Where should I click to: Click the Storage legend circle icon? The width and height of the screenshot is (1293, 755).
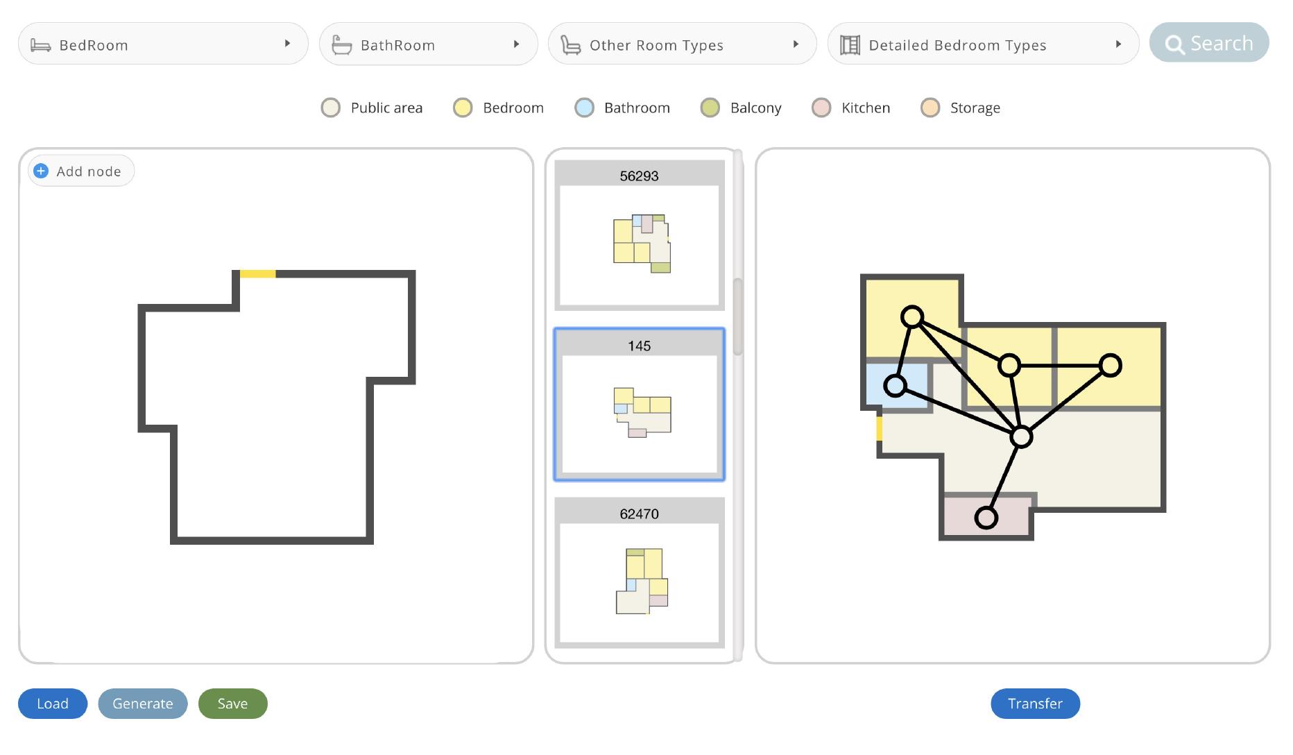point(930,108)
